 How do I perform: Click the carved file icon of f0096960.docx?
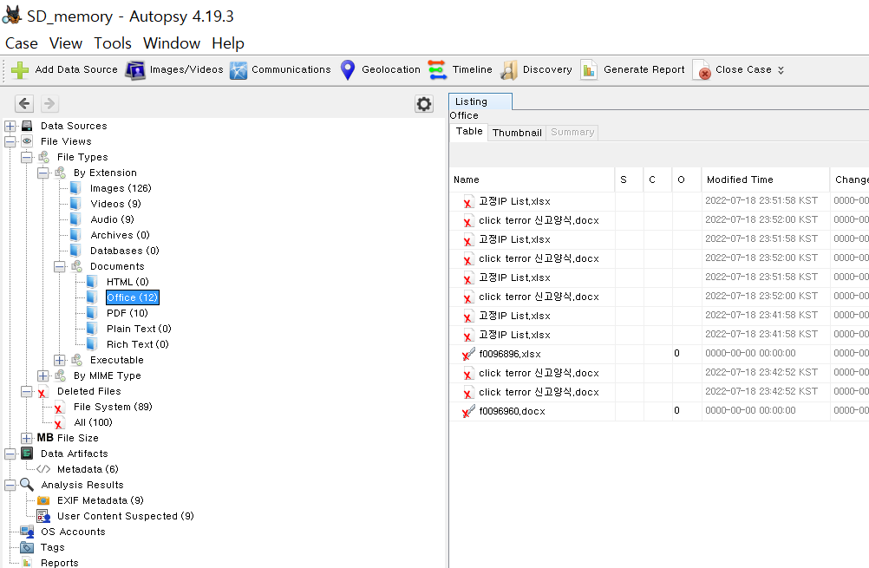pos(468,411)
